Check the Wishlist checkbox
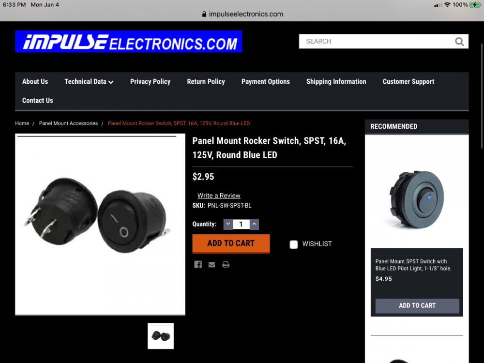This screenshot has width=484, height=363. 294,244
